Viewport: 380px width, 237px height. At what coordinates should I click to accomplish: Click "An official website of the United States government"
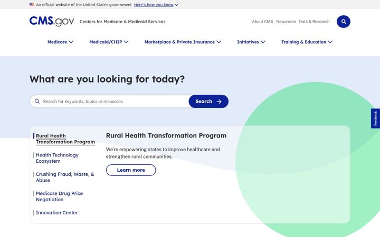pyautogui.click(x=84, y=5)
